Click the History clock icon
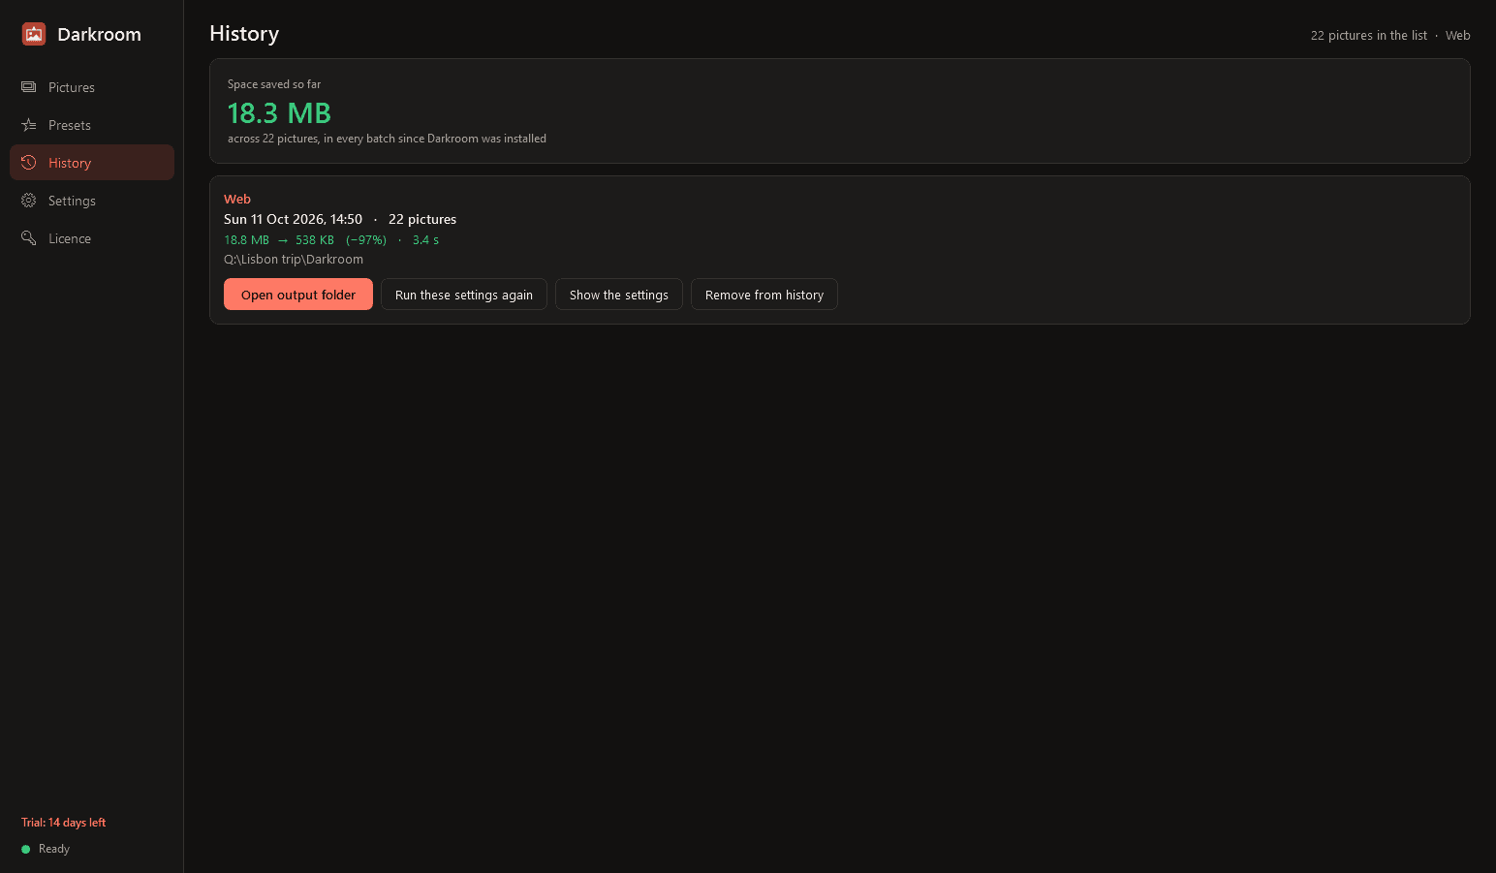 tap(29, 163)
